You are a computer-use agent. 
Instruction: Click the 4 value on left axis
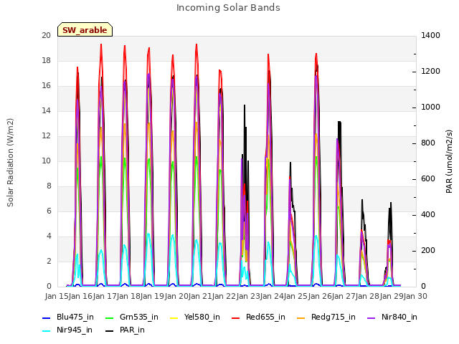tap(49, 236)
